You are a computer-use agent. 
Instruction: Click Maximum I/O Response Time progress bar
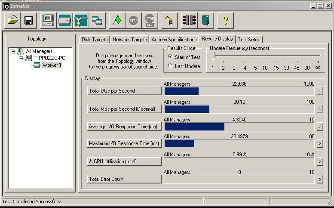click(239, 143)
